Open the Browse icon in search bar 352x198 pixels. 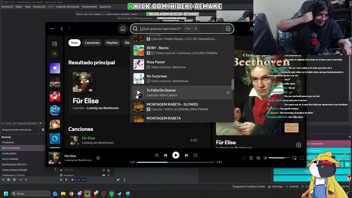[x=228, y=29]
